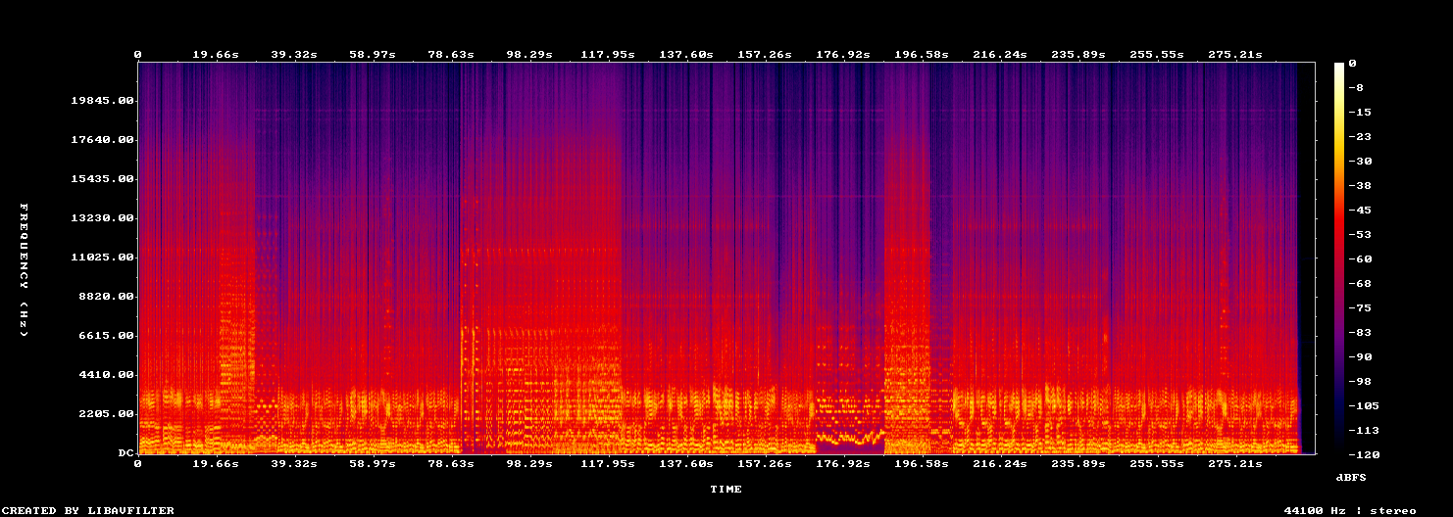Click the -90 value on dBFS scale

pyautogui.click(x=1360, y=356)
